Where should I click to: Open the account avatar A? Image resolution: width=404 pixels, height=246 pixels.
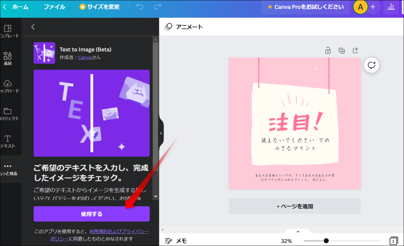click(x=360, y=7)
